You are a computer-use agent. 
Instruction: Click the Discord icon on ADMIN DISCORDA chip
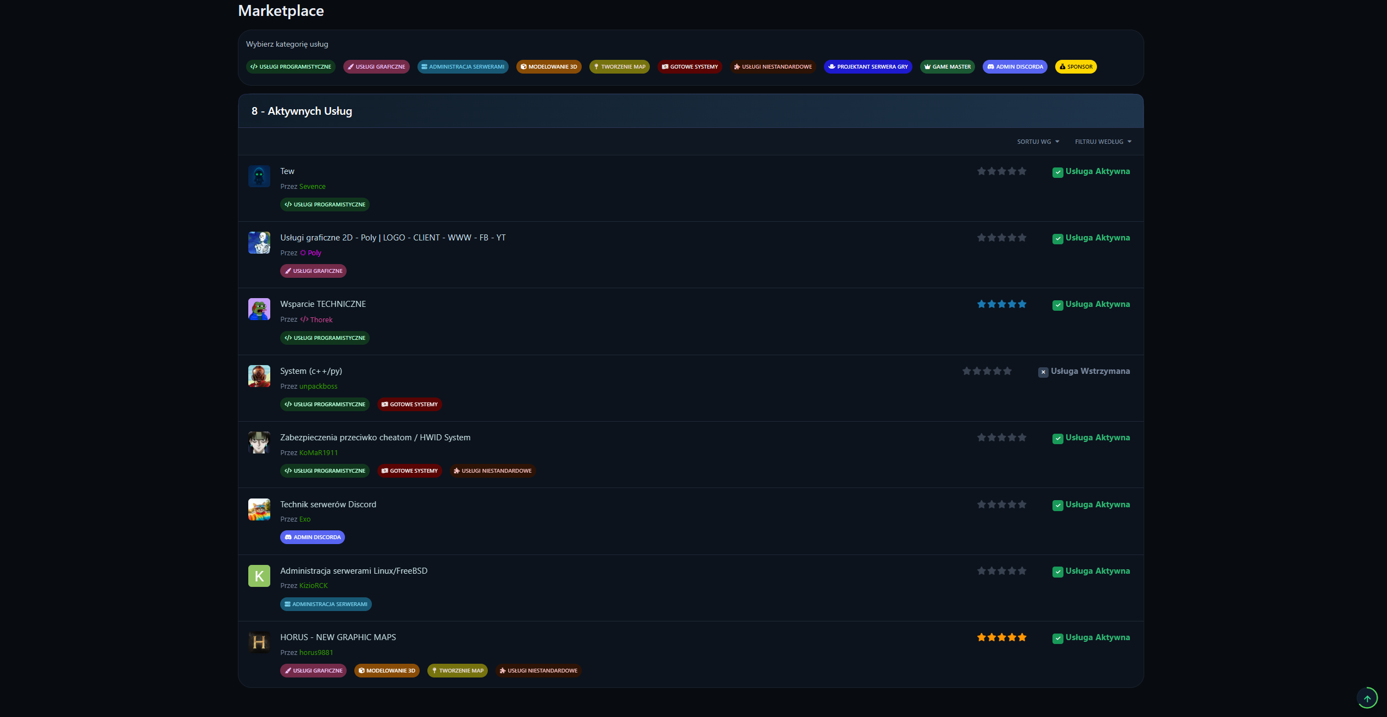pos(991,66)
